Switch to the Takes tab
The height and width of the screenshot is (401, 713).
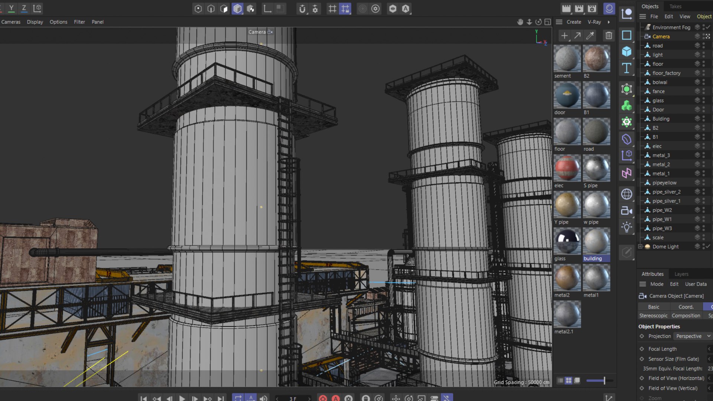click(675, 6)
